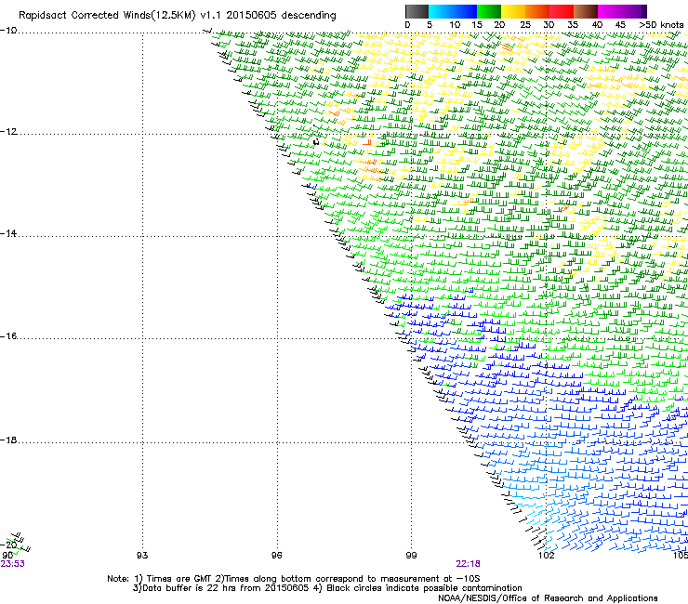This screenshot has width=688, height=604.
Task: Click the '-18' latitude axis label
Action: pyautogui.click(x=8, y=440)
